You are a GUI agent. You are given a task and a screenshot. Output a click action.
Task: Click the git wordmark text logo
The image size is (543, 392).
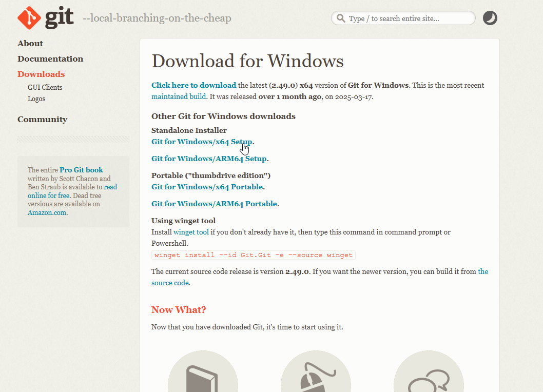[x=59, y=17]
